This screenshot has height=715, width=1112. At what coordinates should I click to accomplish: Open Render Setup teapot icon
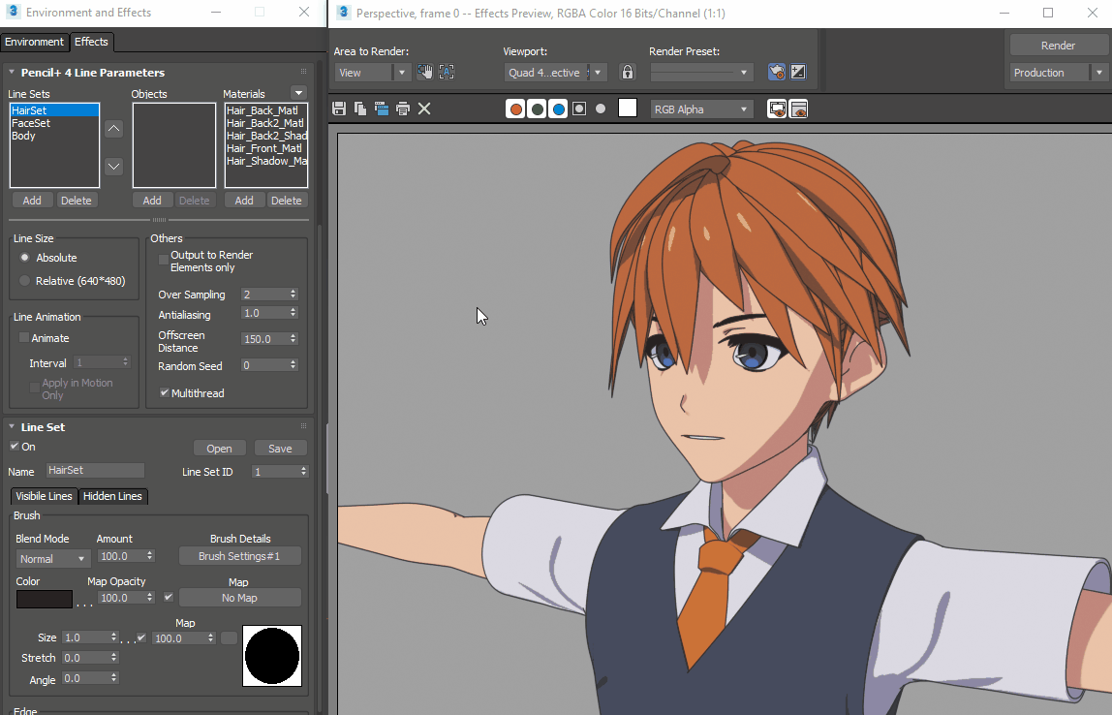click(776, 73)
